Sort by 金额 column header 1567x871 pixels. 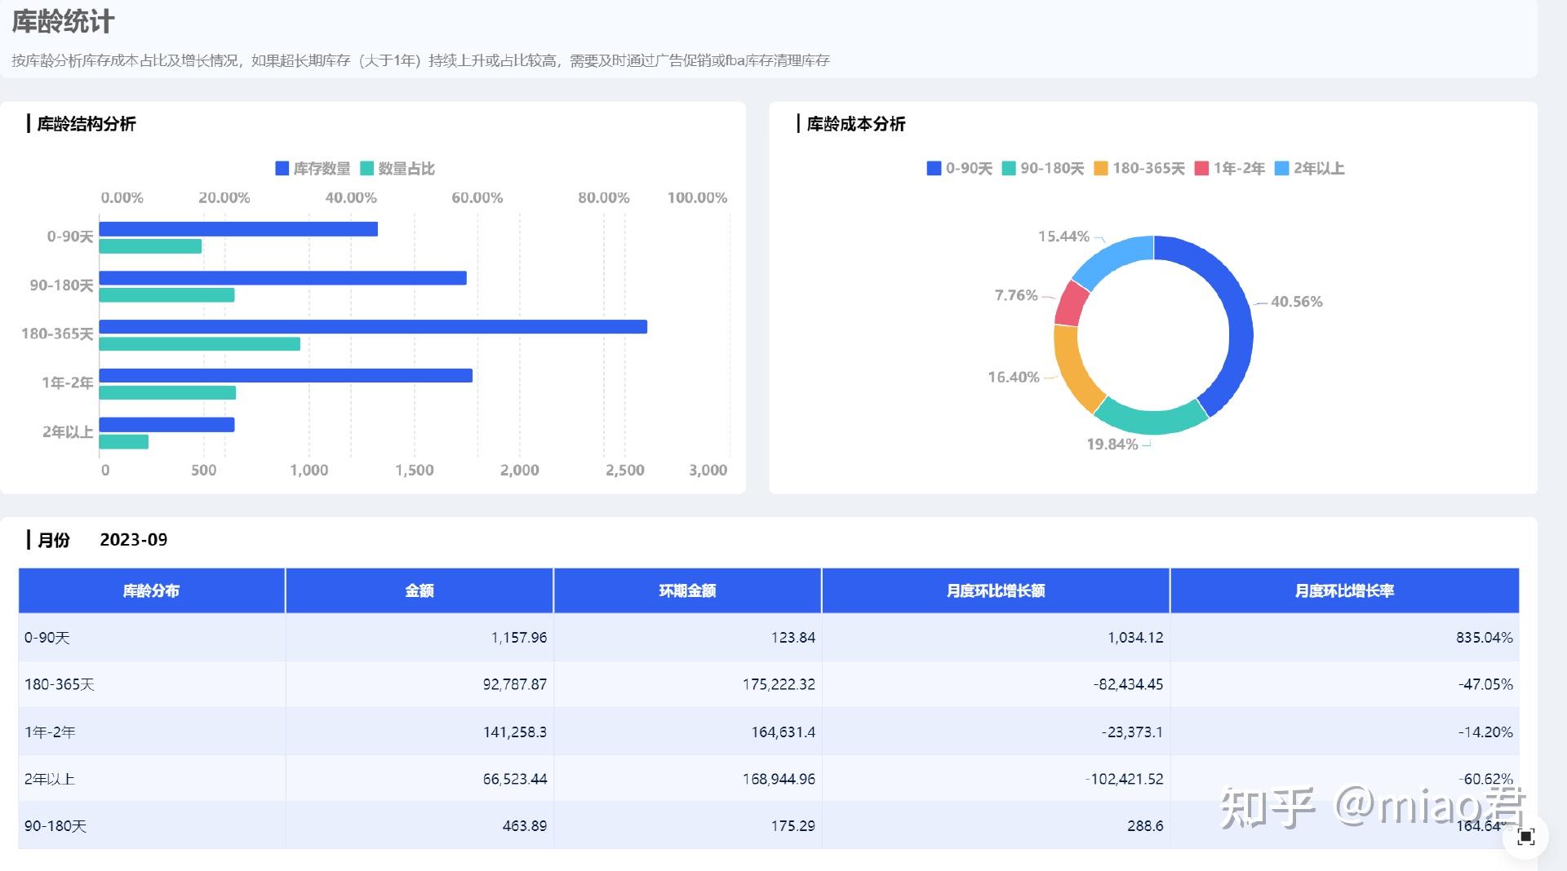click(x=419, y=590)
